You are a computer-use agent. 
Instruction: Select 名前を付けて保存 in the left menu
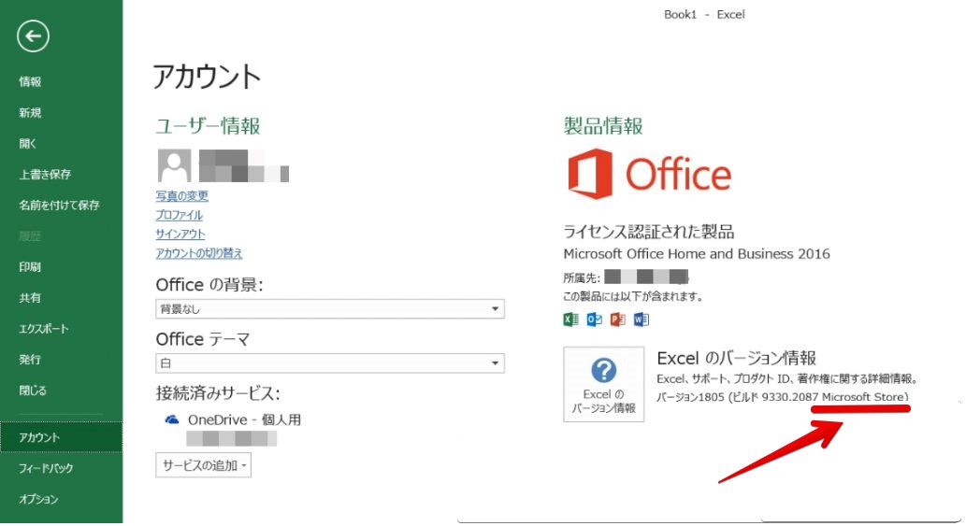click(x=59, y=205)
